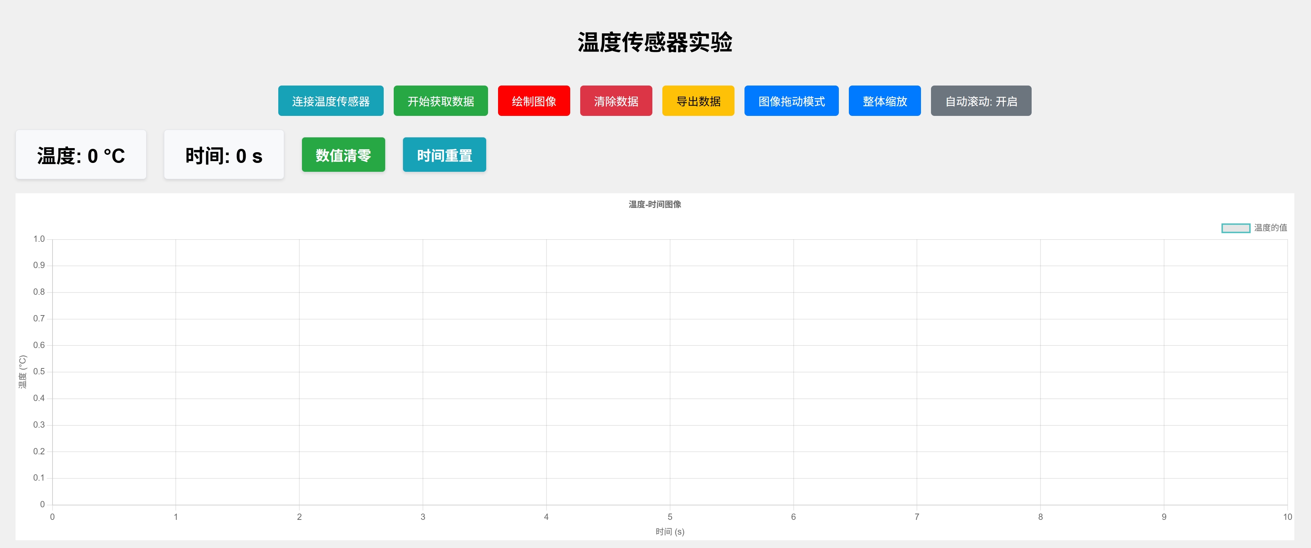Turn off auto-scroll using 自动滚动 toggle
1311x548 pixels.
pos(981,101)
